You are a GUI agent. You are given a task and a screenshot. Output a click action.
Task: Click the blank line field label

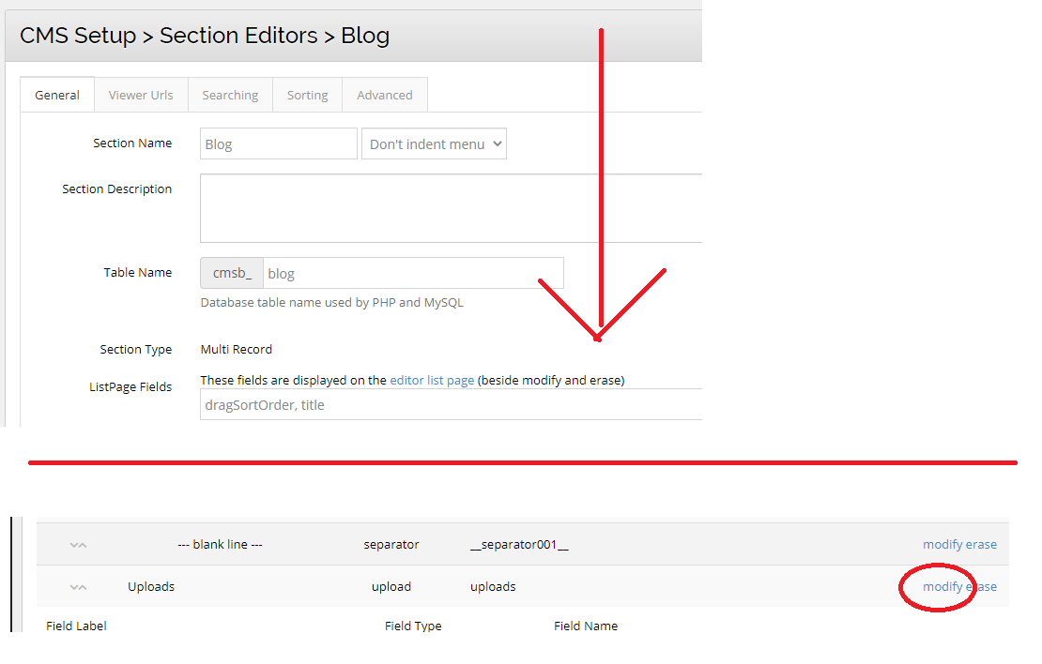pyautogui.click(x=220, y=544)
